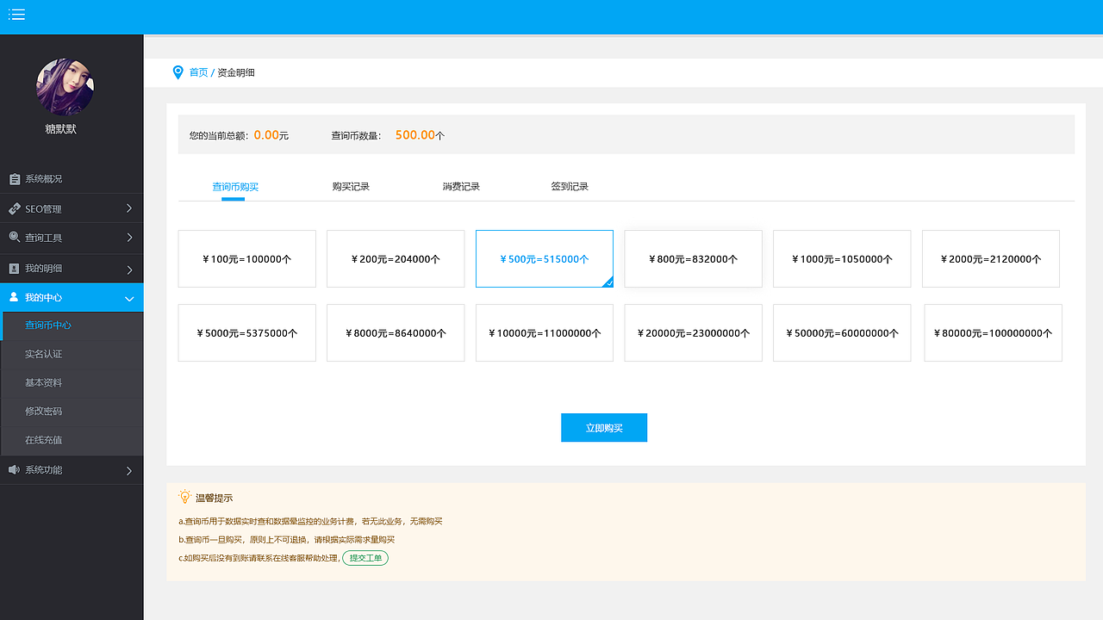
Task: Expand the 系统功能 chevron
Action: pos(129,471)
